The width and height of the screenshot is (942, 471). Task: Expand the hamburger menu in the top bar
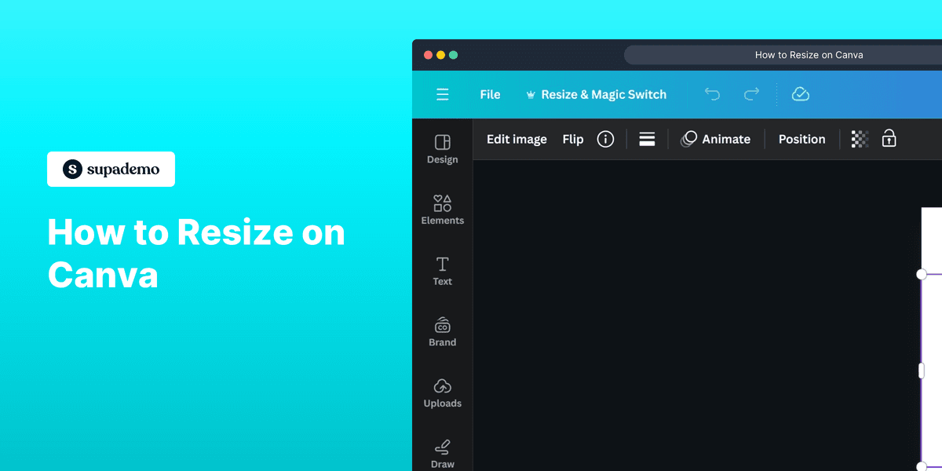[x=442, y=94]
